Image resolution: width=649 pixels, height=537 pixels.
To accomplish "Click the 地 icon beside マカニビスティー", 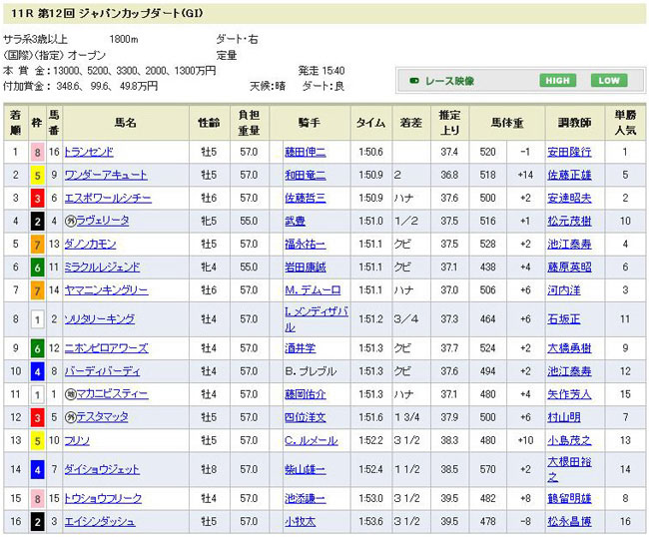I will click(70, 393).
